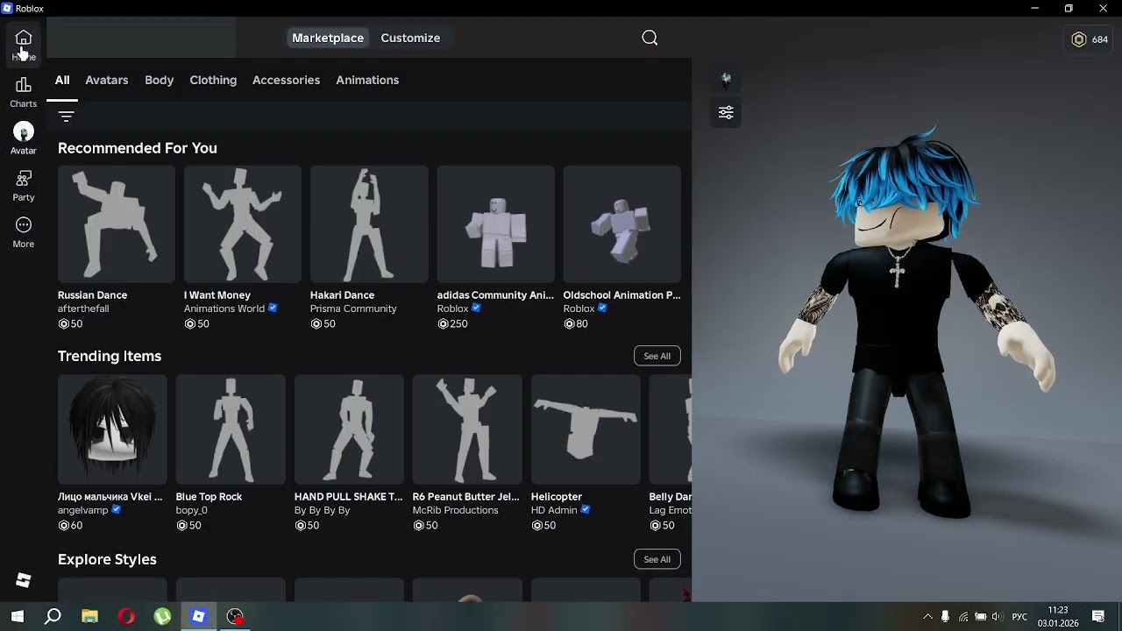Click creator 'Prisma Community'
1122x631 pixels.
(353, 309)
